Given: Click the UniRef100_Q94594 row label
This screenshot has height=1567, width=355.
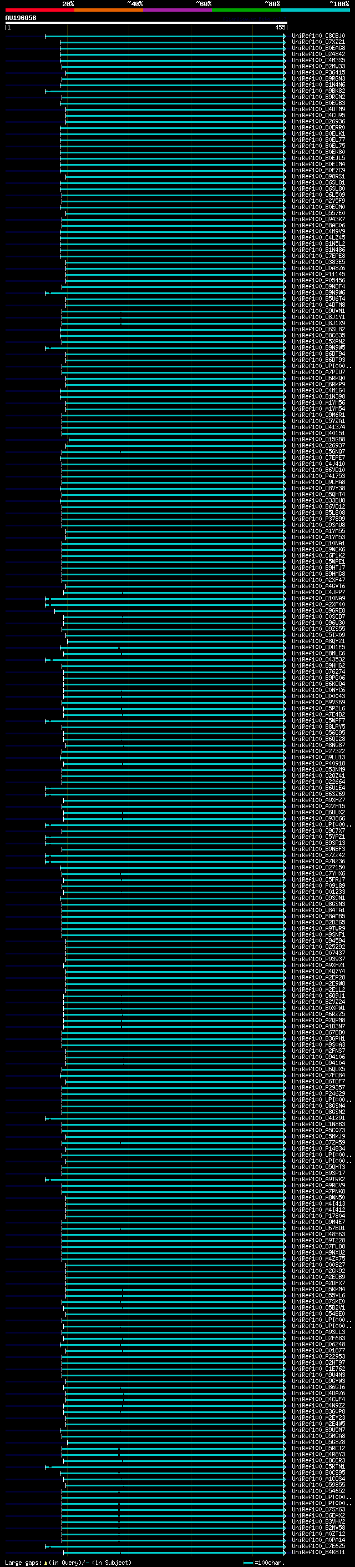Looking at the screenshot, I should pyautogui.click(x=318, y=941).
